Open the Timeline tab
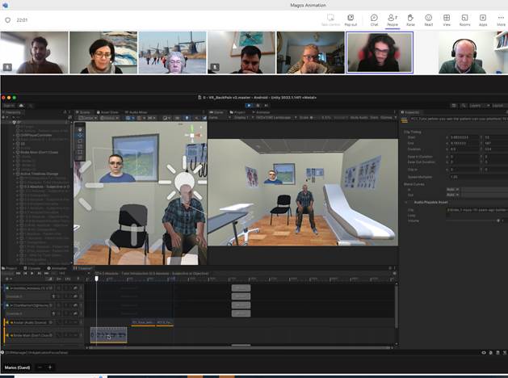Viewport: 508px width, 378px height. point(83,268)
